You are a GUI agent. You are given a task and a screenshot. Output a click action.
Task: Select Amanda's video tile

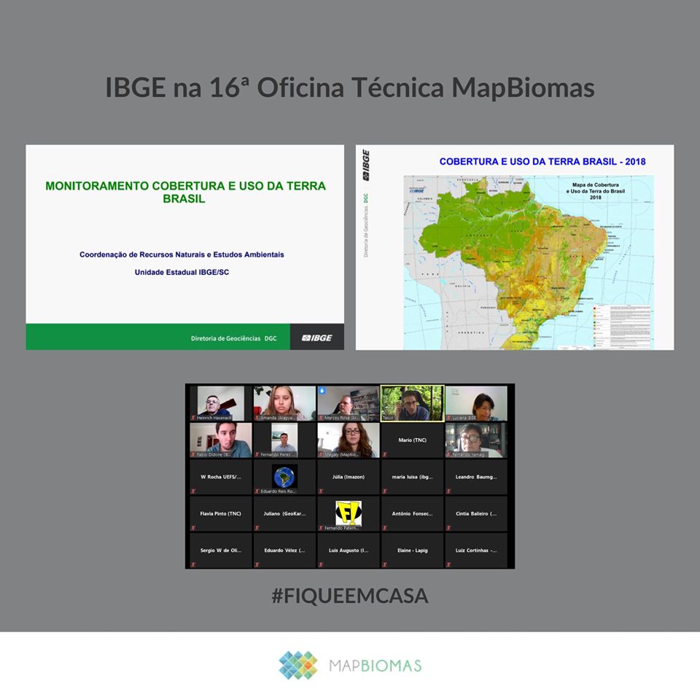[284, 403]
